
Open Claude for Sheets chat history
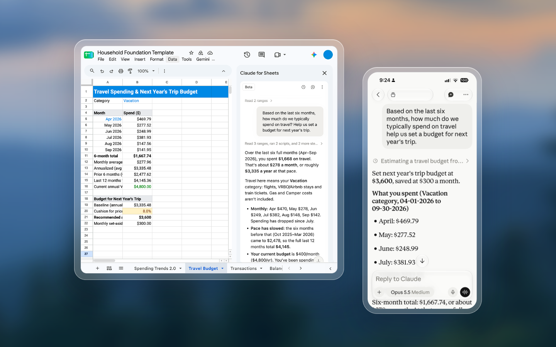303,87
